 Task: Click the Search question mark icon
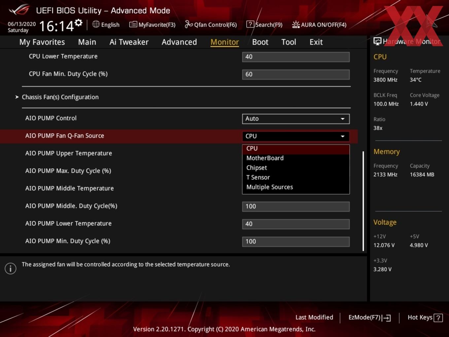click(x=250, y=24)
